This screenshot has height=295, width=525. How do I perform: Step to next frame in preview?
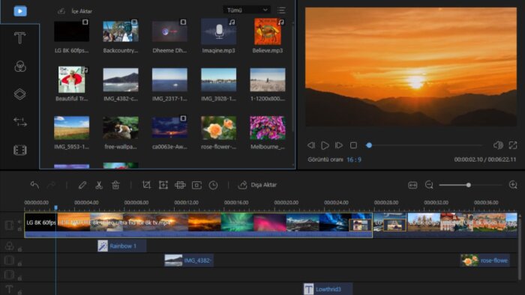click(339, 145)
